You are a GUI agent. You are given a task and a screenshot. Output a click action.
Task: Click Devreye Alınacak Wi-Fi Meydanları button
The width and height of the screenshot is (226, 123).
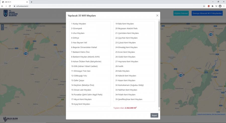[x=207, y=13]
